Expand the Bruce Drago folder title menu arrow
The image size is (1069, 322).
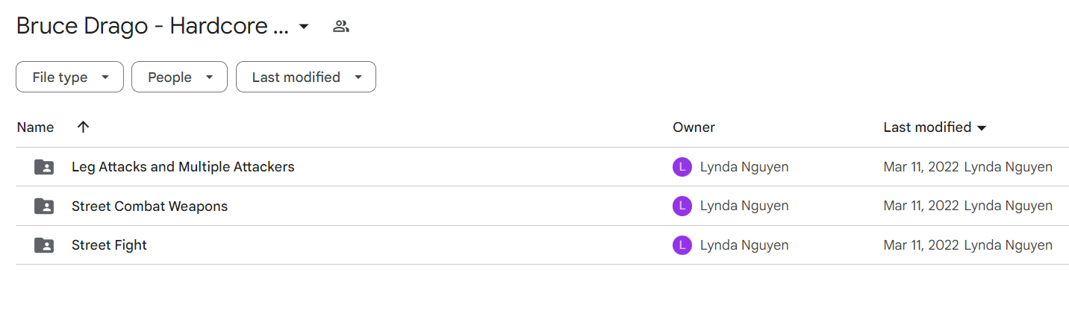pyautogui.click(x=303, y=27)
